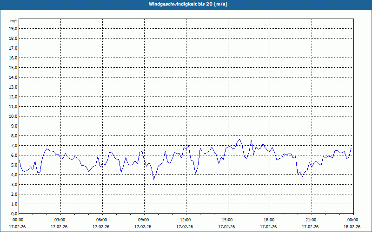The height and width of the screenshot is (232, 372).
Task: Select the 16,0 y-axis label
Action: click(13, 58)
